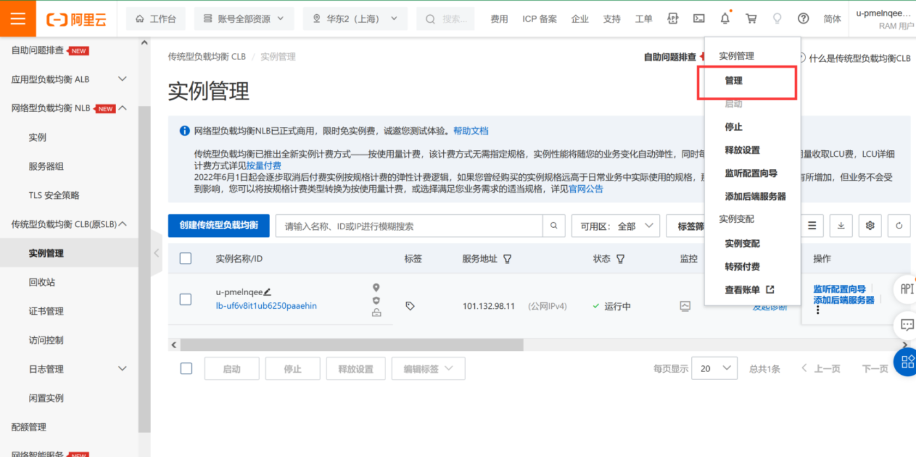This screenshot has width=916, height=457.
Task: Click the scan/translate icon beside 工单
Action: point(673,19)
